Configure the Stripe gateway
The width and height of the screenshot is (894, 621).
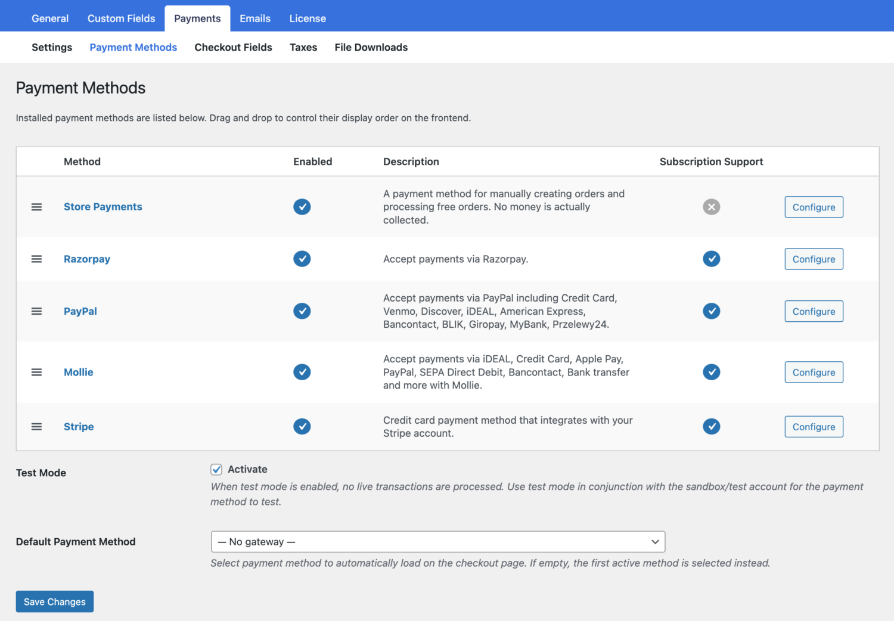[x=814, y=427]
